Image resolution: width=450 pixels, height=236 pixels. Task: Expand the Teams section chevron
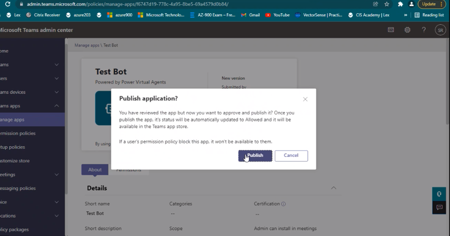[x=57, y=64]
